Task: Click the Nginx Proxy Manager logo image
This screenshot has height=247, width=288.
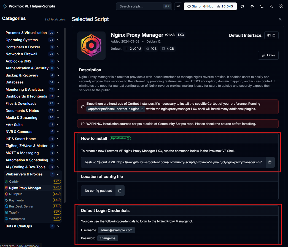Action: pyautogui.click(x=91, y=46)
